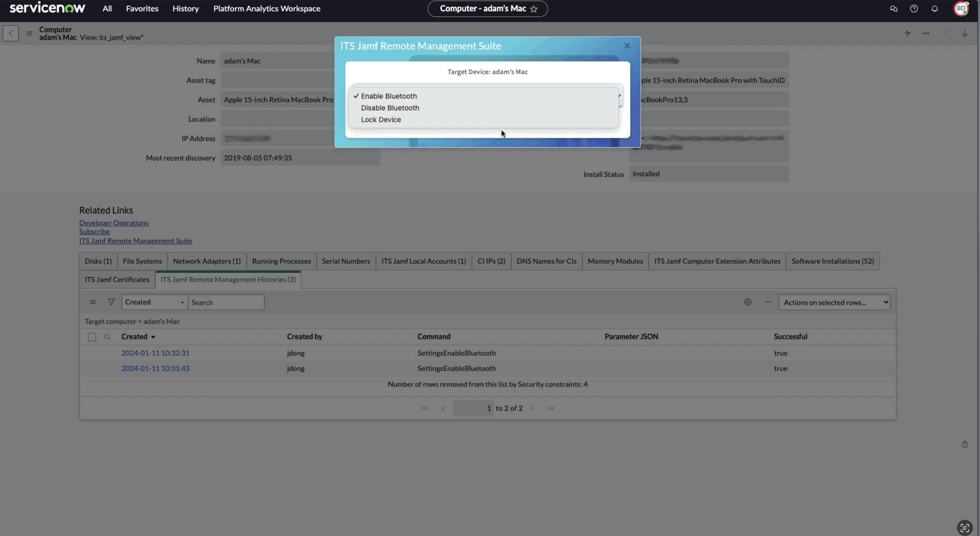Go to previous record with up arrow
The image size is (980, 536).
946,33
